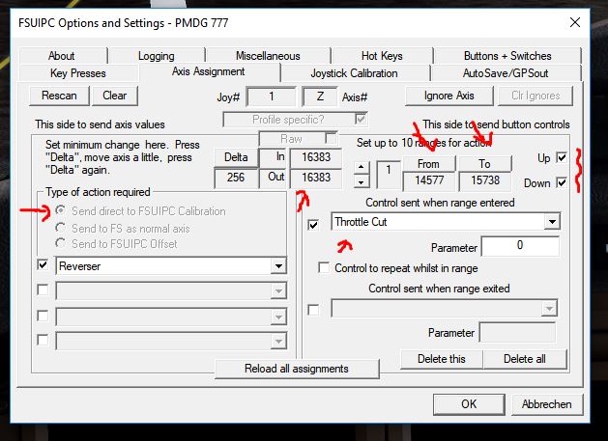The width and height of the screenshot is (608, 441).
Task: Select the Axis Assignment tab
Action: [x=209, y=71]
